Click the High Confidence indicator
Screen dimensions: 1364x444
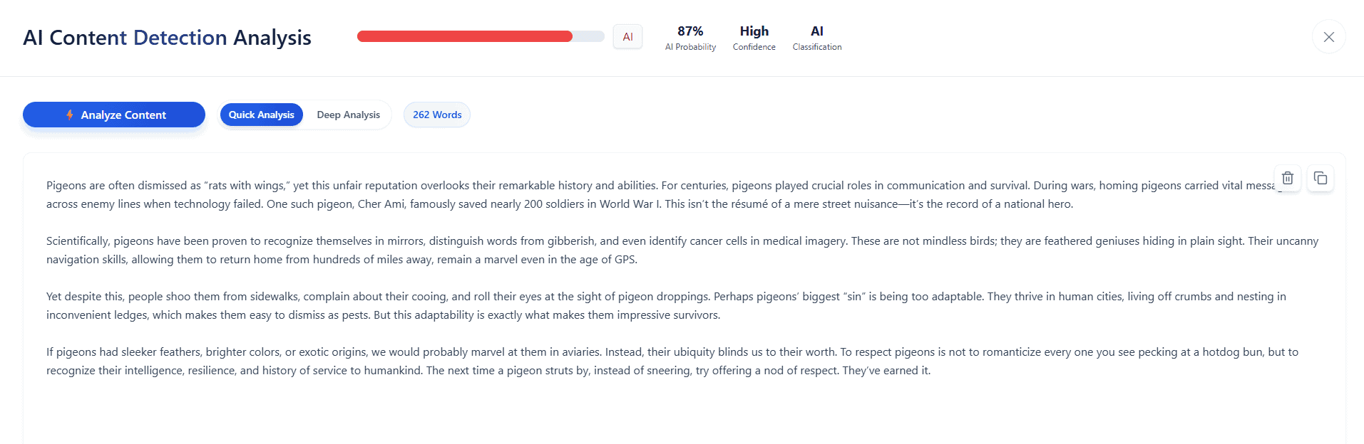point(754,38)
